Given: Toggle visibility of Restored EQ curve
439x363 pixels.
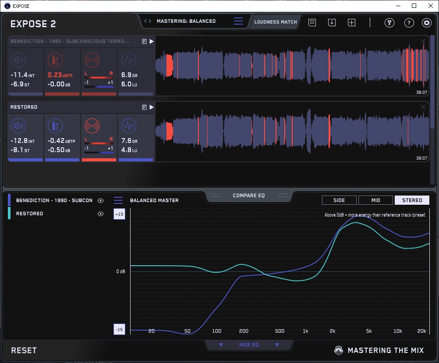Looking at the screenshot, I should pos(101,214).
